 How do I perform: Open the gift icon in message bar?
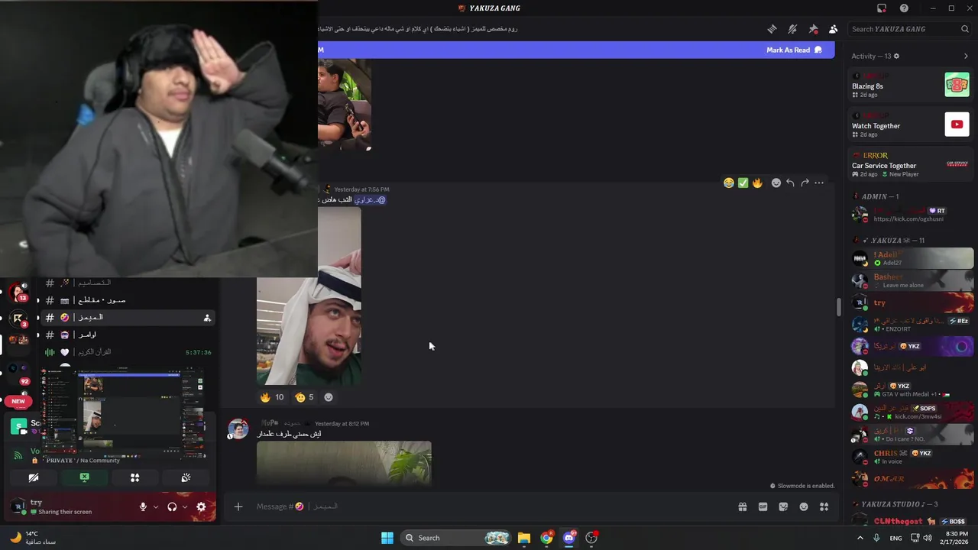coord(742,506)
